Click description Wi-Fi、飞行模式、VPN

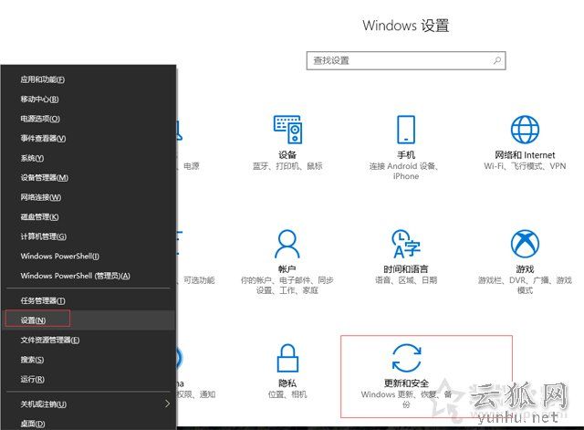pyautogui.click(x=525, y=166)
